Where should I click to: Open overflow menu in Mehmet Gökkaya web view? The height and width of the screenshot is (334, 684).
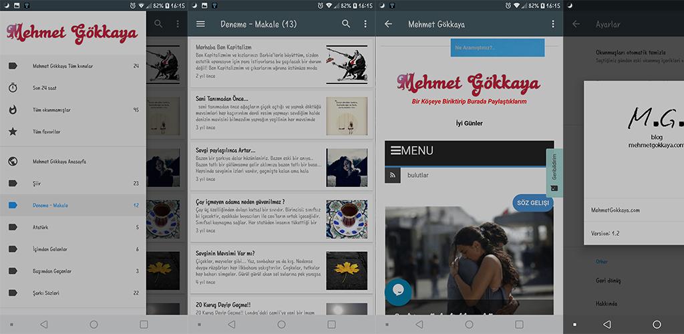pos(553,24)
